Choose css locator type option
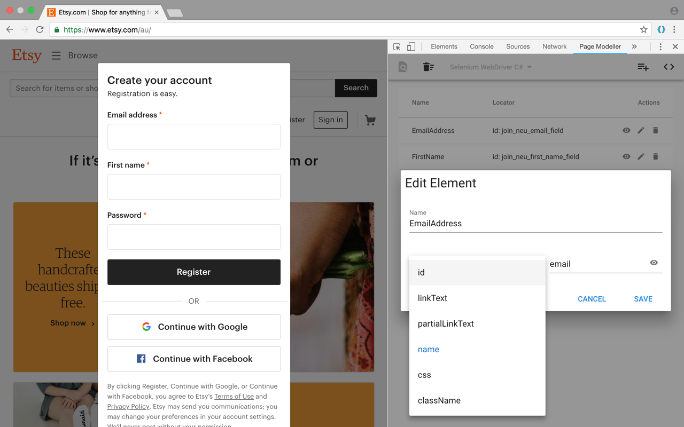 click(477, 375)
